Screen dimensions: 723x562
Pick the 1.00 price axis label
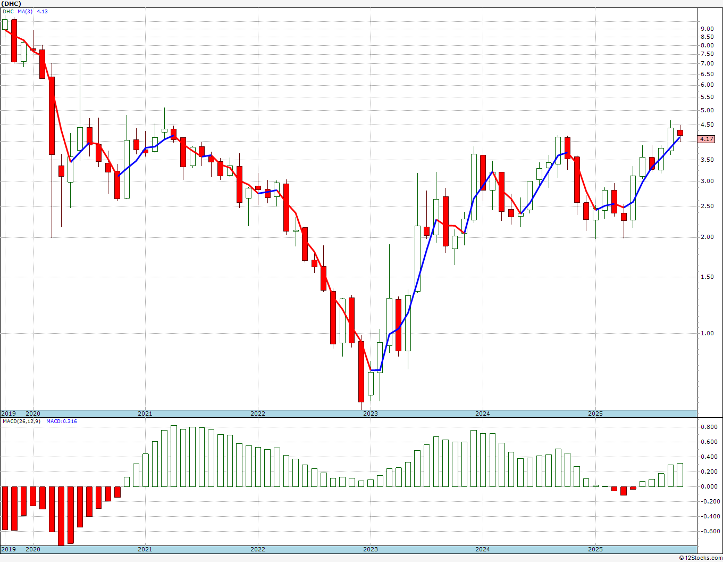click(707, 333)
